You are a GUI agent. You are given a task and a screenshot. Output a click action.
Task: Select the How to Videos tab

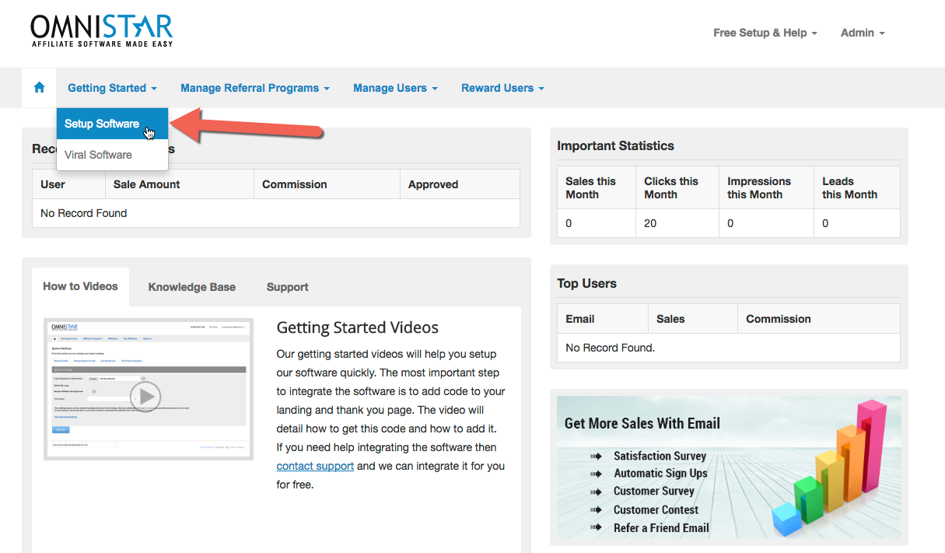coord(80,286)
